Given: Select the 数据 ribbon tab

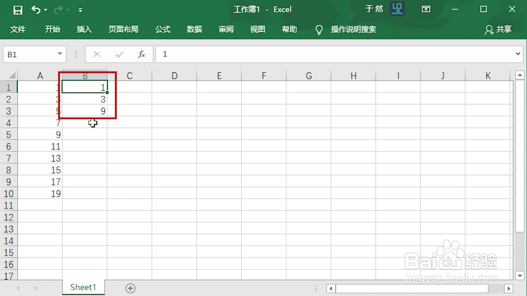Looking at the screenshot, I should click(x=194, y=29).
